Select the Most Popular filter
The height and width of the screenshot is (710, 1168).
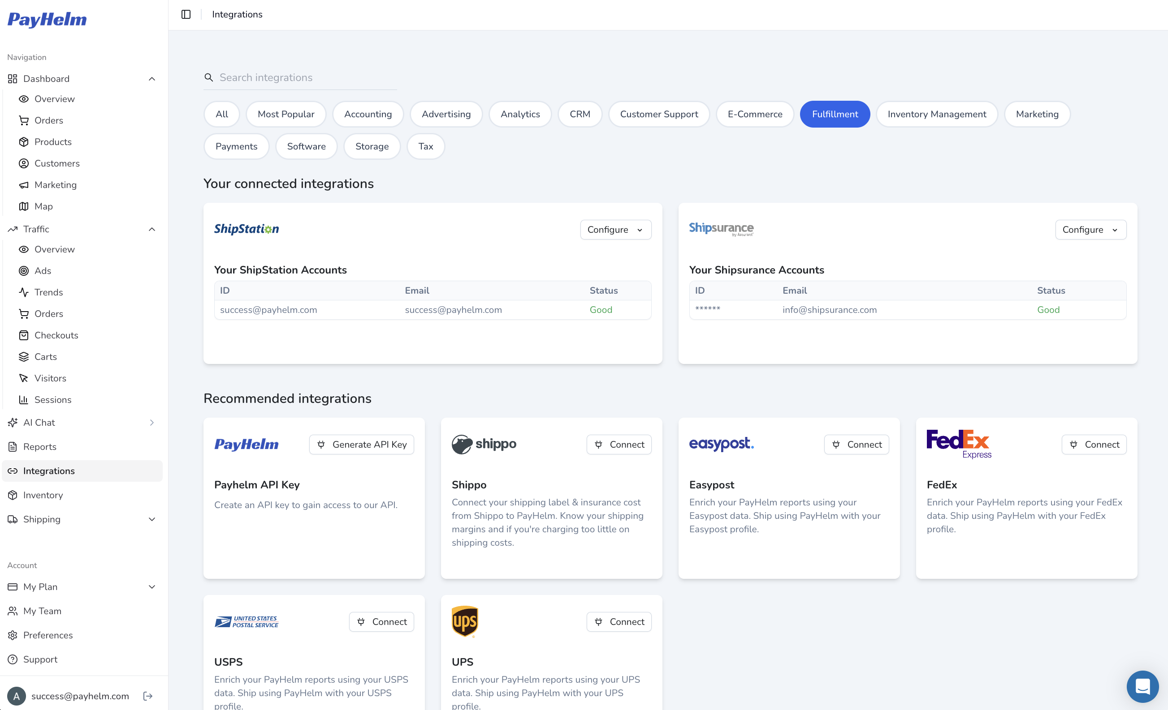click(x=286, y=114)
